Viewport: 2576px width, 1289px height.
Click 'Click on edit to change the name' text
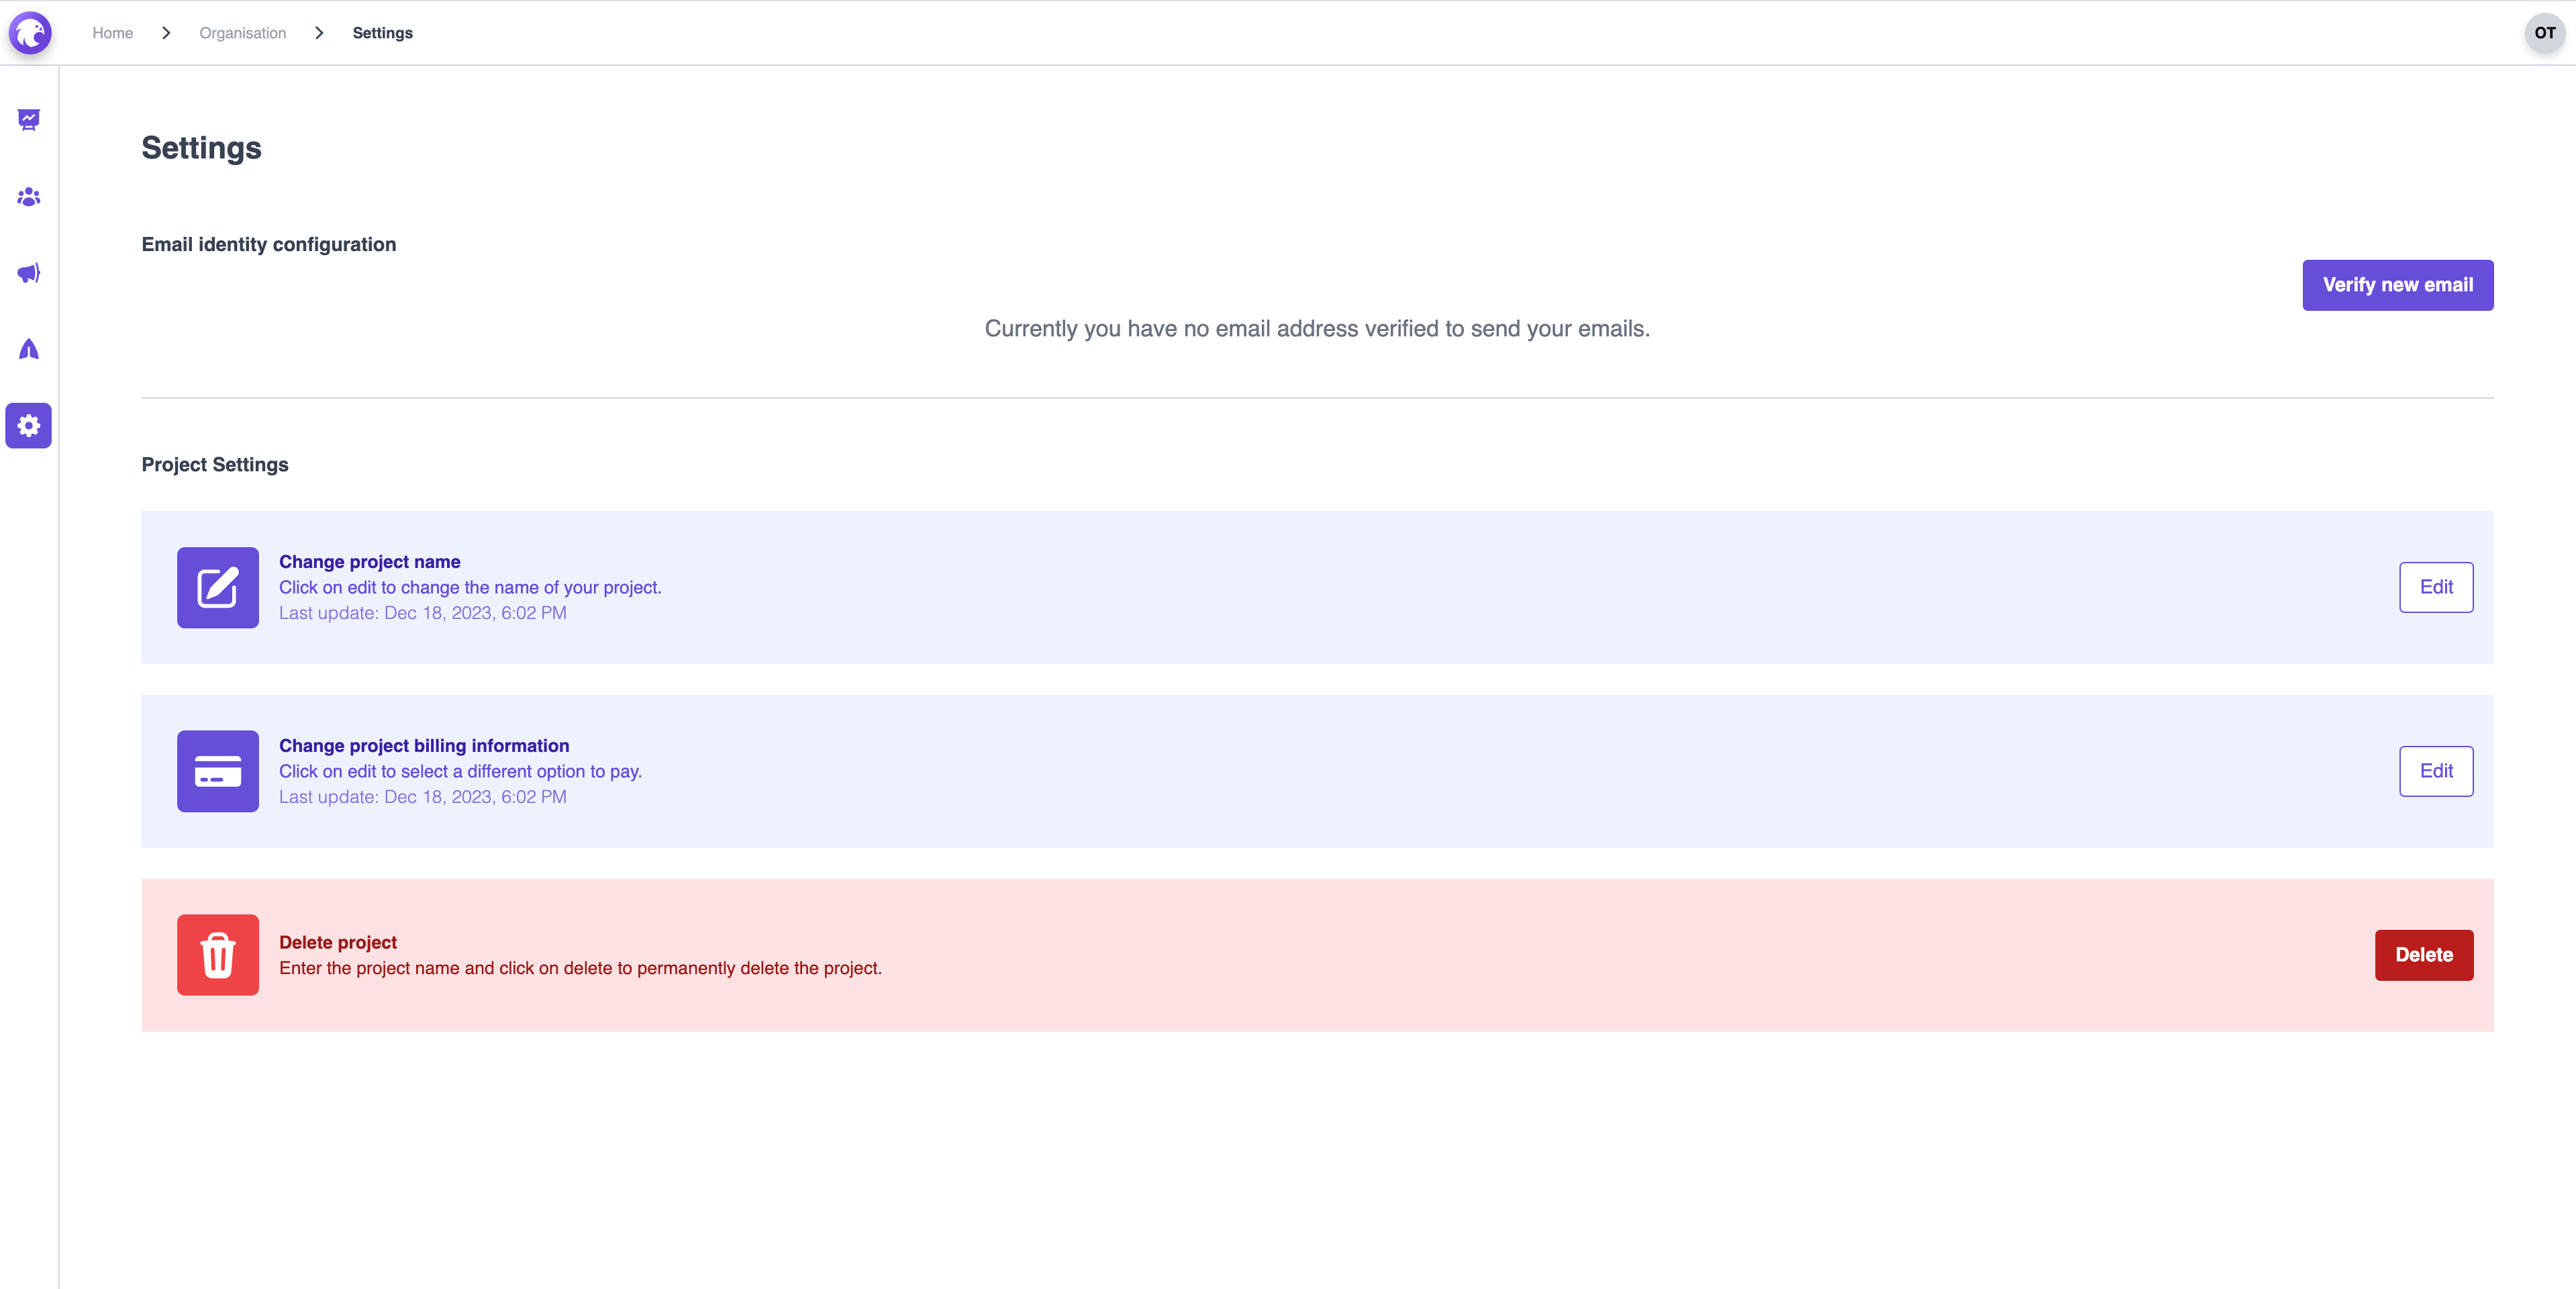[470, 588]
